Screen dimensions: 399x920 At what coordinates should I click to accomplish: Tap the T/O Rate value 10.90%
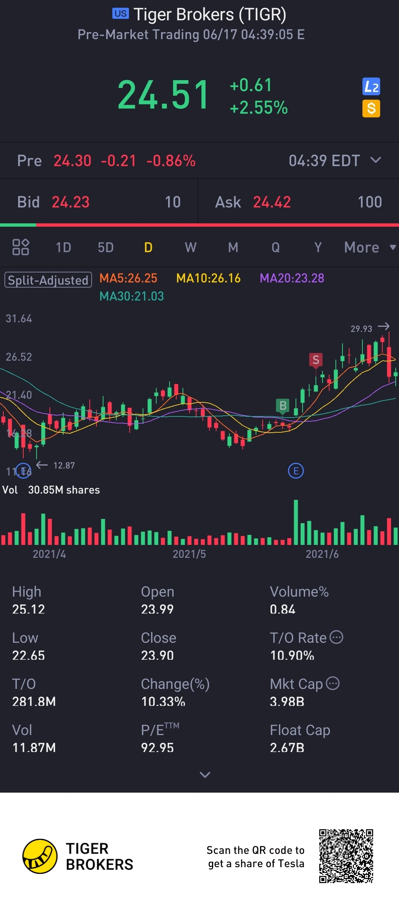[x=292, y=655]
